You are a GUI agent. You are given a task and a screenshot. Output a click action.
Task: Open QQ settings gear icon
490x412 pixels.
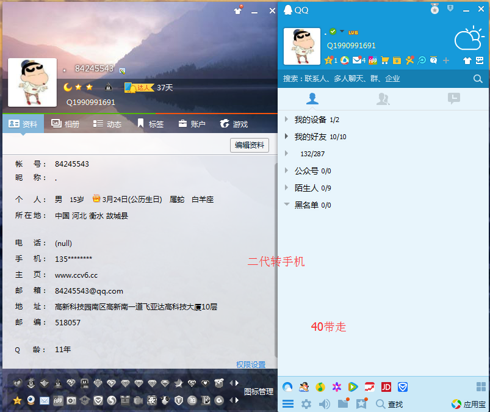[306, 404]
